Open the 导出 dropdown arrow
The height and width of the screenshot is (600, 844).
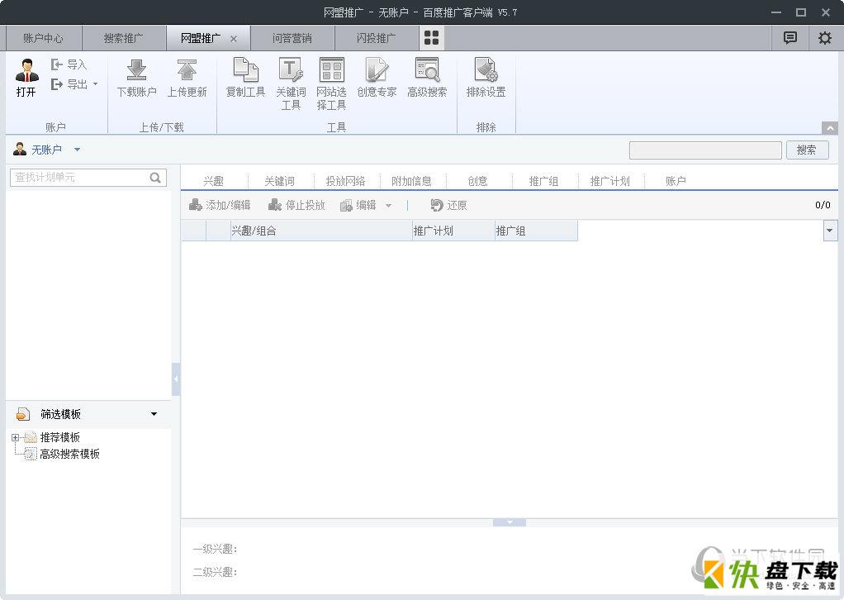point(95,84)
